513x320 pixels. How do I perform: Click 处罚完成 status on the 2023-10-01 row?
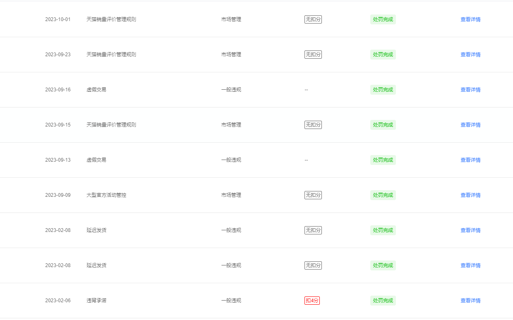coord(383,19)
